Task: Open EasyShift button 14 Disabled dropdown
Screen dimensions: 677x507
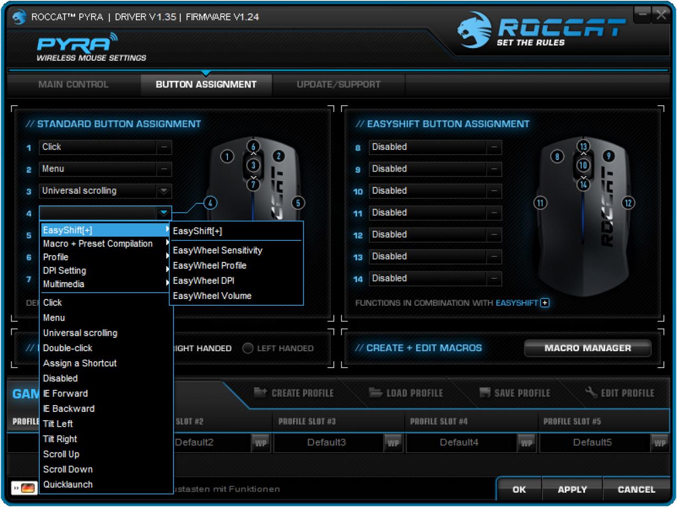Action: tap(435, 279)
